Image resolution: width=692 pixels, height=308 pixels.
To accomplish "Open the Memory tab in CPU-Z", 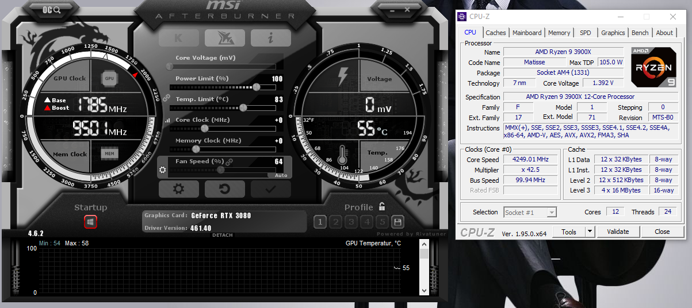I will [x=559, y=33].
